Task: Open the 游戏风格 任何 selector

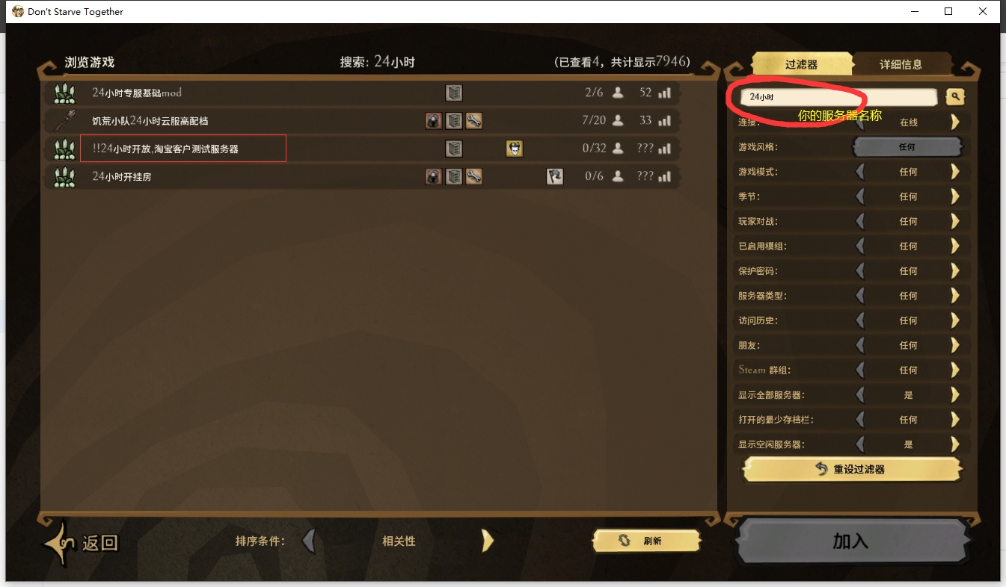Action: (x=907, y=147)
